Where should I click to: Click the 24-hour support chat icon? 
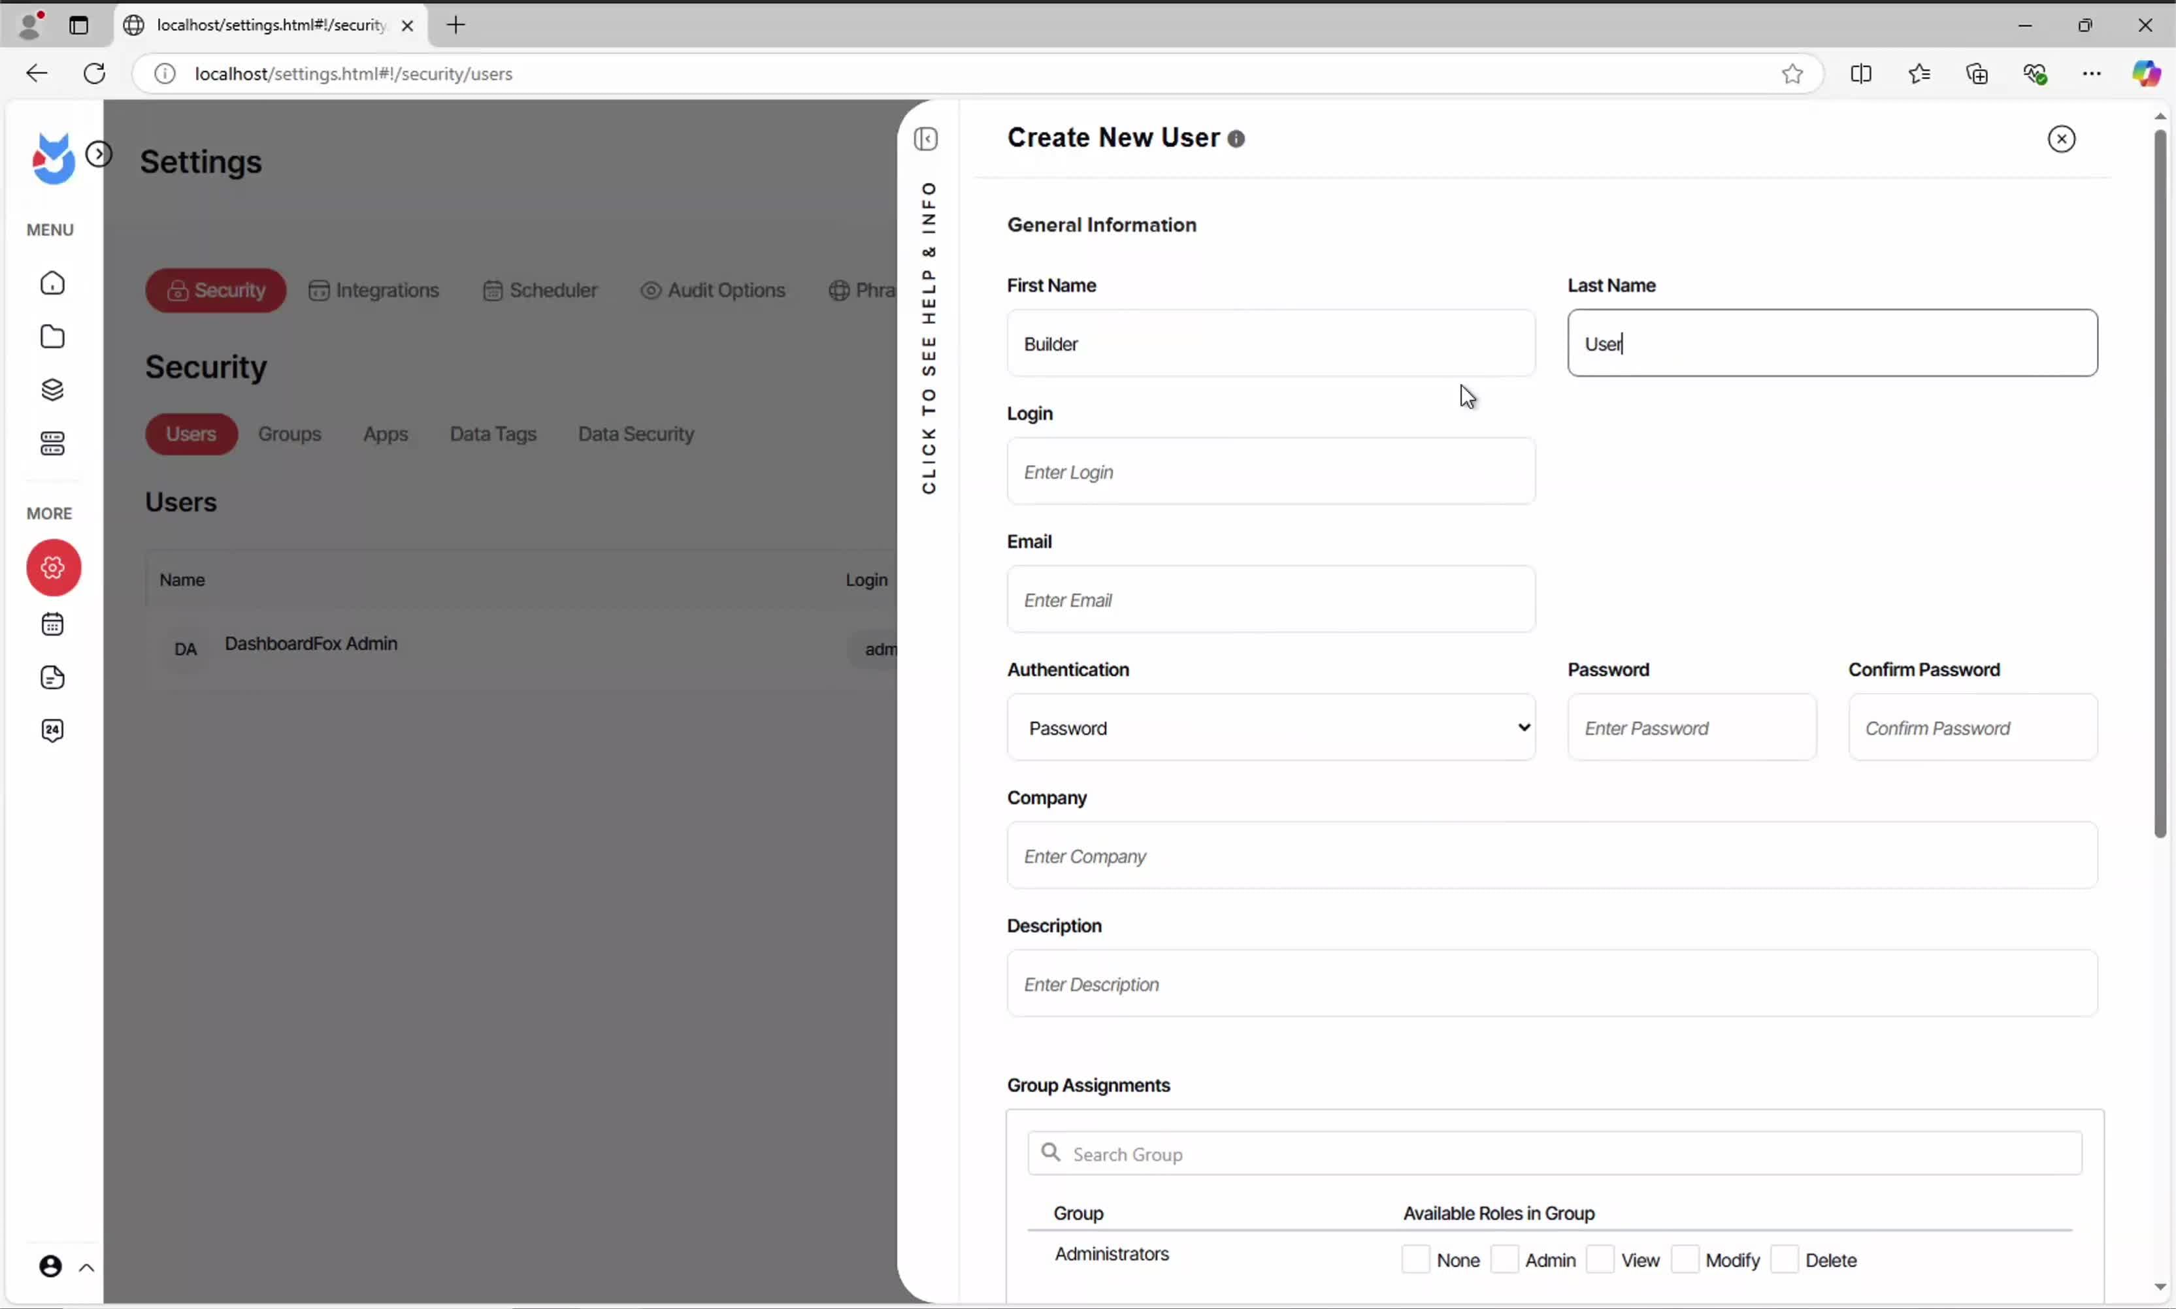53,730
